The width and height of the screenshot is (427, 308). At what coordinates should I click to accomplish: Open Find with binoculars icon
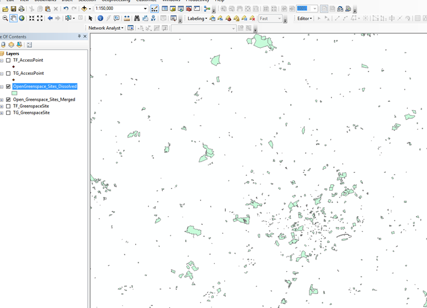(x=137, y=18)
